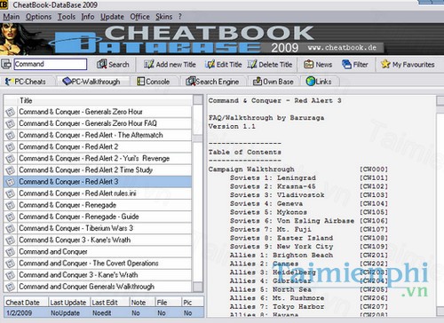Open the Info menu
Image resolution: width=444 pixels, height=323 pixels.
pos(88,17)
